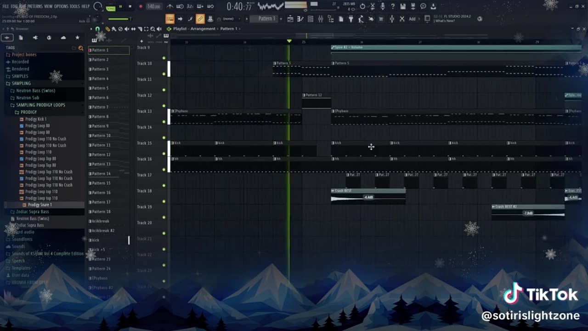This screenshot has height=331, width=588.
Task: Open the Plugin picker plug icon
Action: point(351,19)
